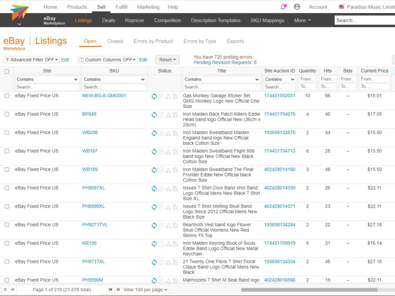Check the box for SKU WB208
Viewport: 395px width, 296px height.
tap(7, 132)
